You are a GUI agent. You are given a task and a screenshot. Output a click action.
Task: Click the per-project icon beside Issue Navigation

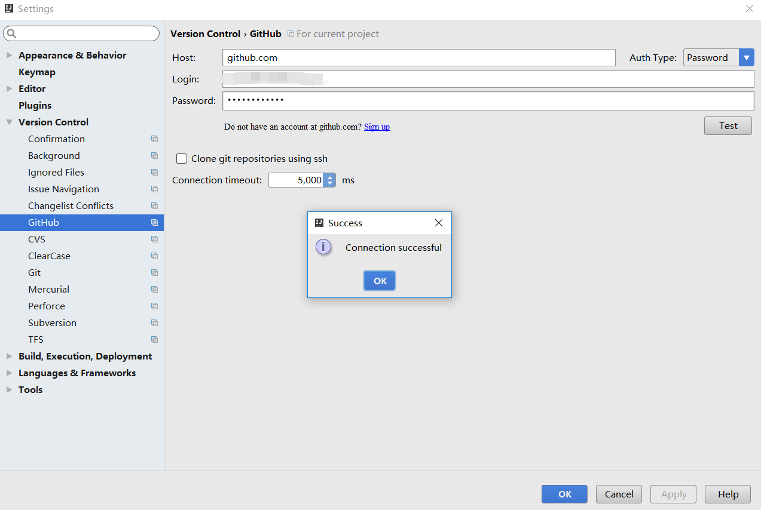pos(154,189)
